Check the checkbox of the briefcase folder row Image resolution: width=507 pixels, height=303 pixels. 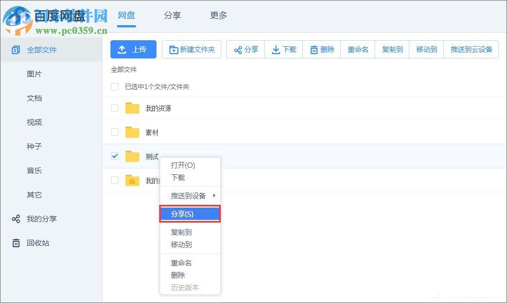[115, 180]
